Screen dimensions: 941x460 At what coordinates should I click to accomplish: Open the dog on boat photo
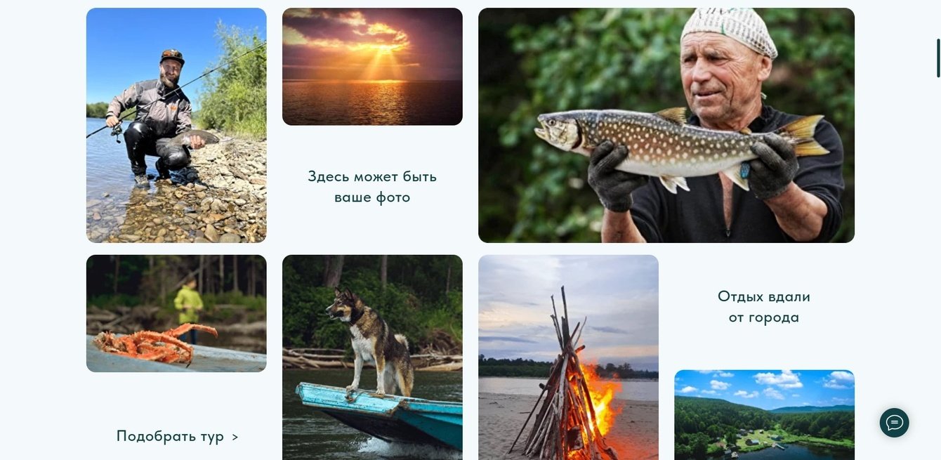coord(372,357)
